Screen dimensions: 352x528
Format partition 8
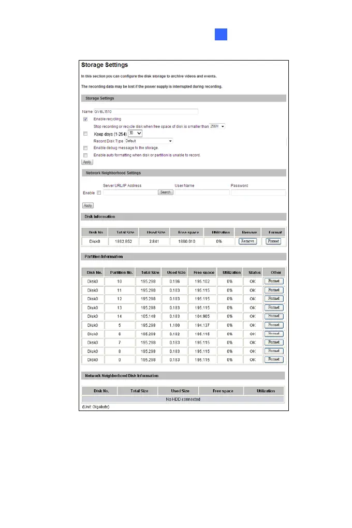click(x=274, y=351)
